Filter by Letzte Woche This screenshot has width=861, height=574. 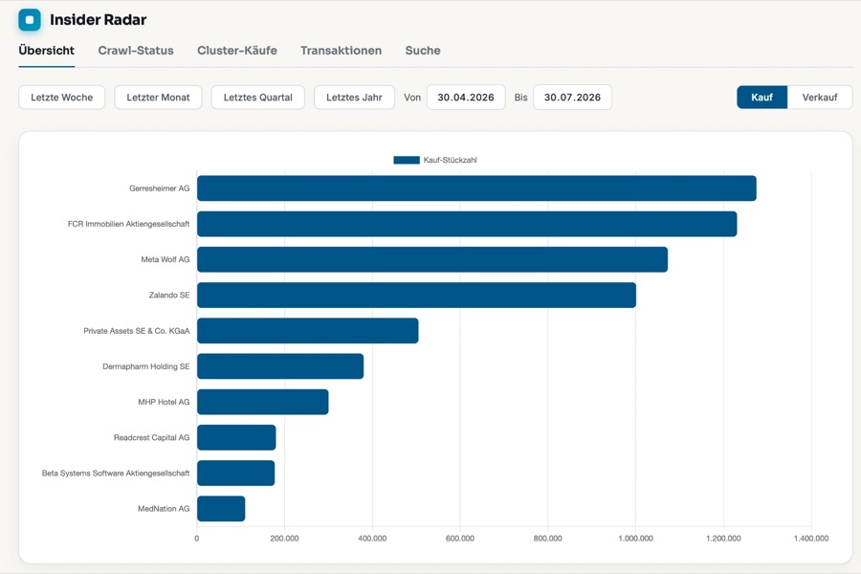click(x=61, y=98)
